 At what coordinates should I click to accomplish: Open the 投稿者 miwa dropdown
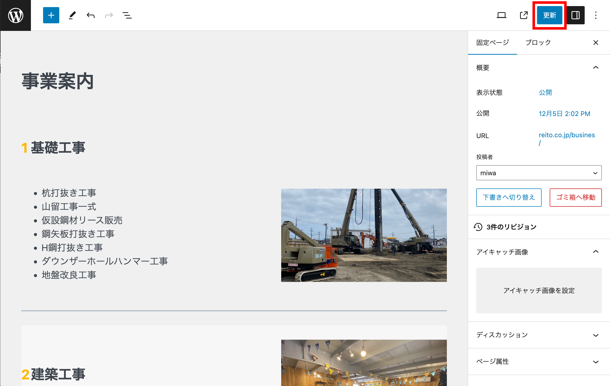coord(539,173)
